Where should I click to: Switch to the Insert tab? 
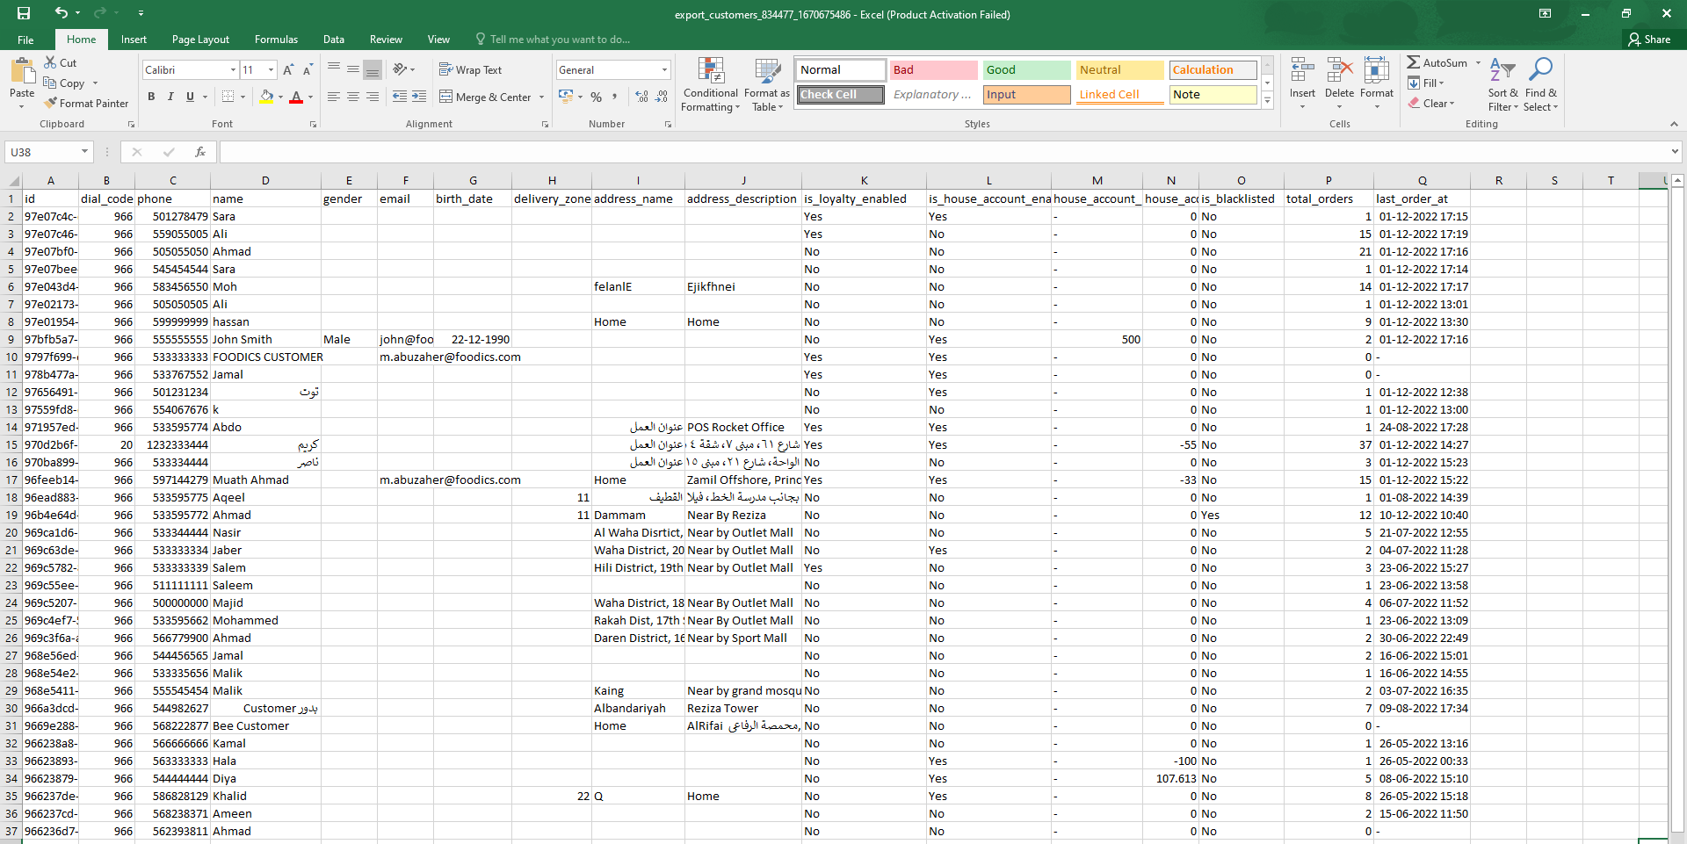[134, 40]
